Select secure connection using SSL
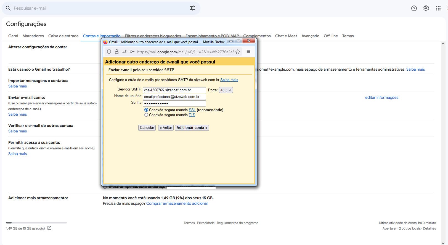 146,110
